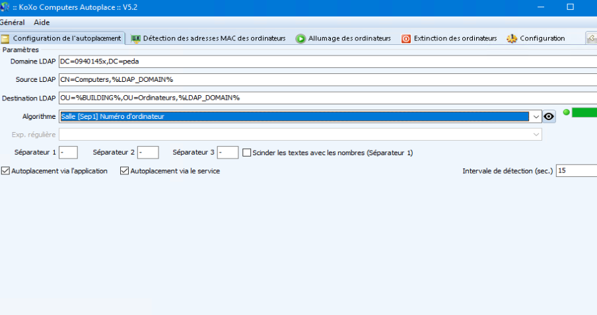Image resolution: width=597 pixels, height=315 pixels.
Task: Open the Aide menu
Action: point(42,22)
